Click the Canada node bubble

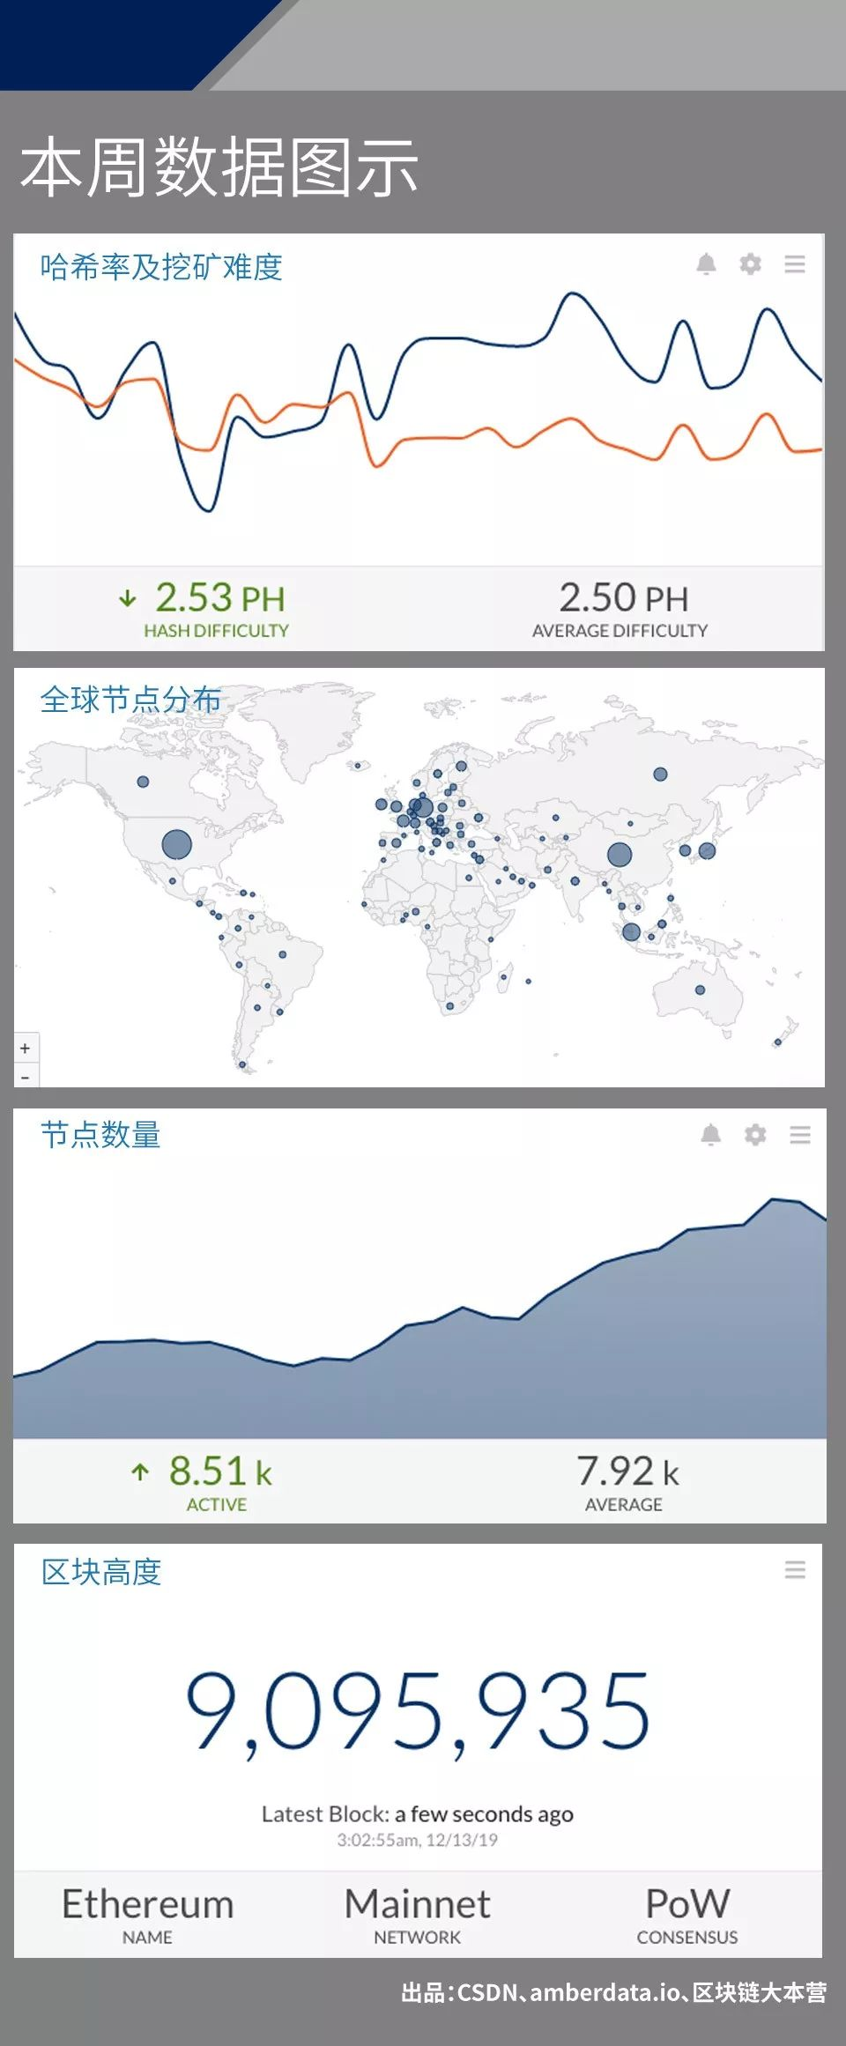point(143,782)
